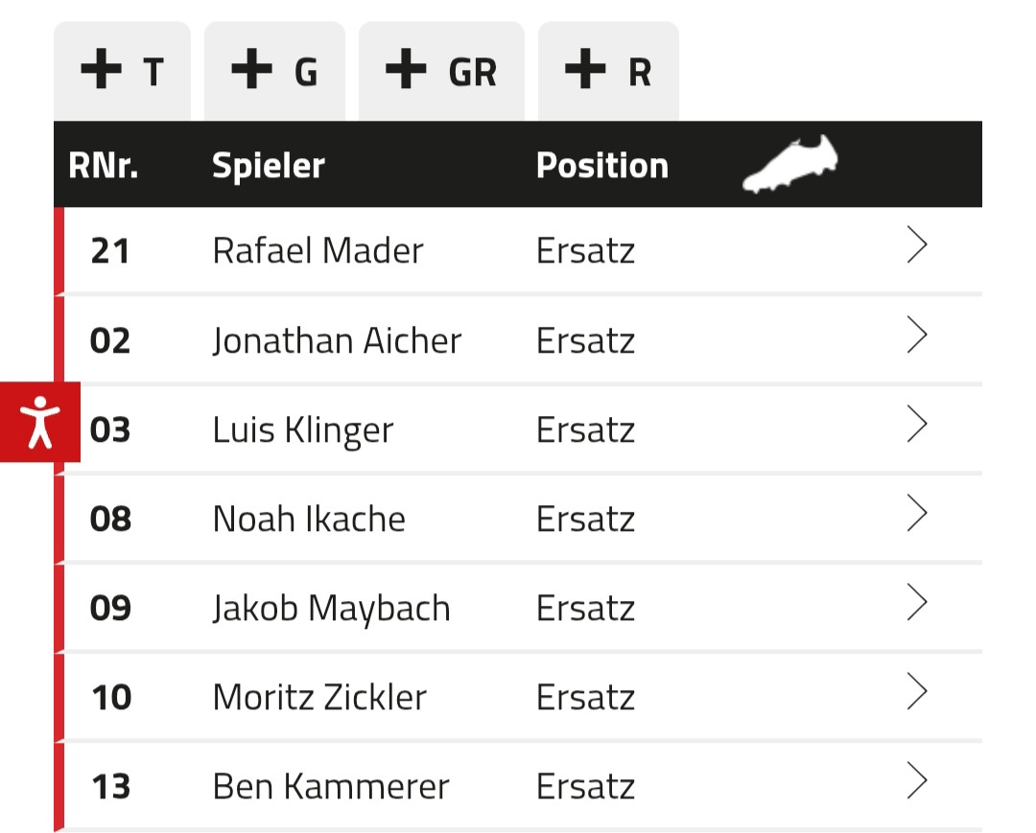Open the G add tab
1036x833 pixels.
[274, 72]
